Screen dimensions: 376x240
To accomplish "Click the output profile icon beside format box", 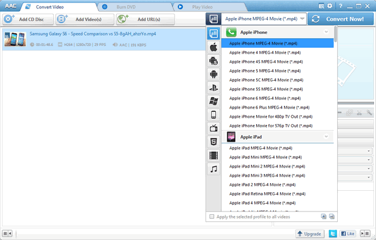I will (x=213, y=19).
